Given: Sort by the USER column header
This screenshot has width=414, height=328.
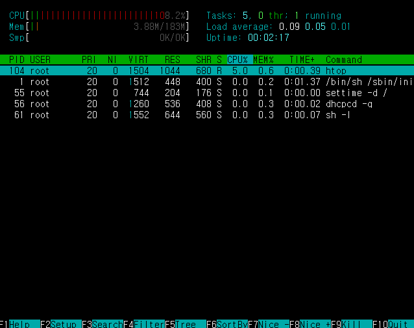Looking at the screenshot, I should [40, 60].
